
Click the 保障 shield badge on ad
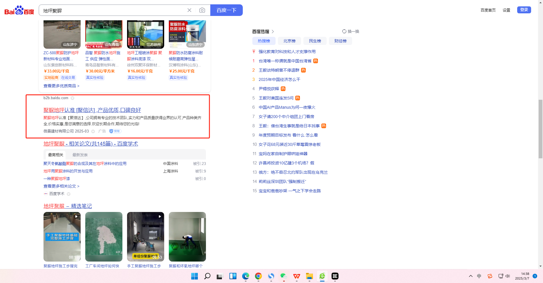tap(115, 131)
